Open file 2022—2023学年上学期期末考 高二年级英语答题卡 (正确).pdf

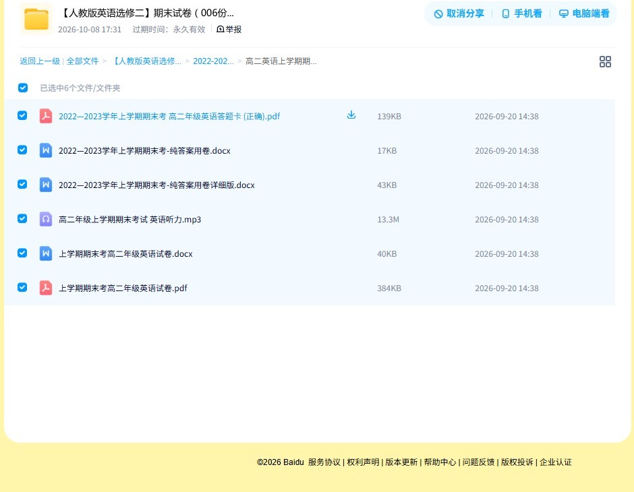[x=169, y=117]
